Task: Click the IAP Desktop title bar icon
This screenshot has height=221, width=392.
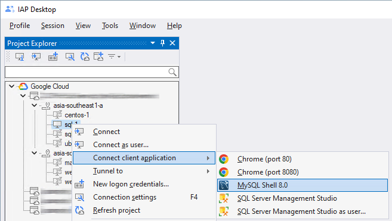Action: click(x=10, y=10)
